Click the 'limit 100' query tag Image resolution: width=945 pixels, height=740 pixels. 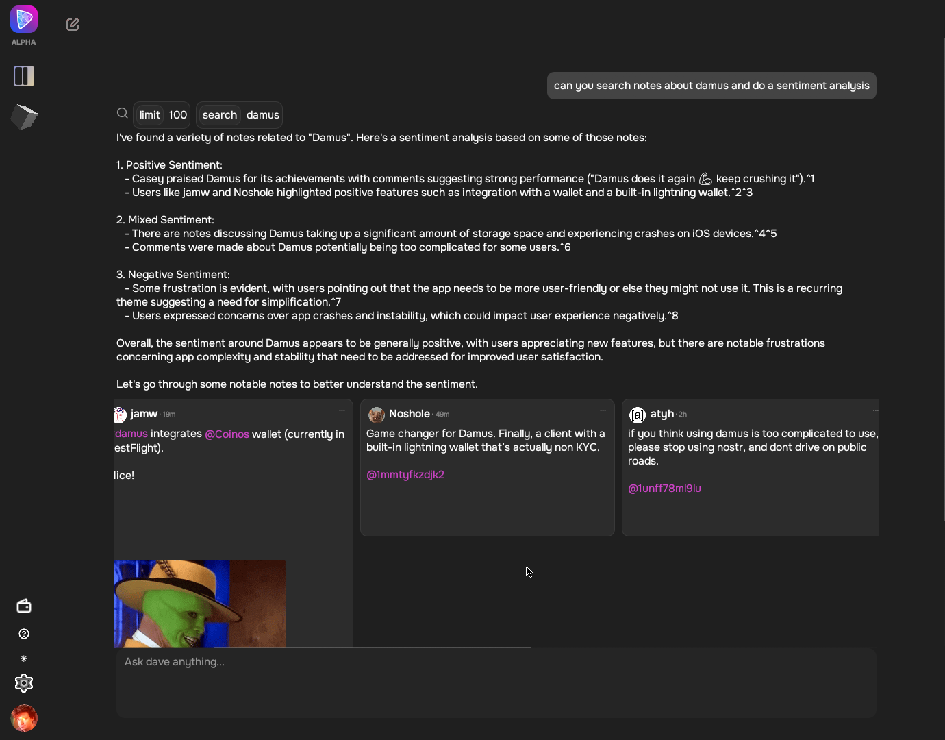pyautogui.click(x=162, y=115)
